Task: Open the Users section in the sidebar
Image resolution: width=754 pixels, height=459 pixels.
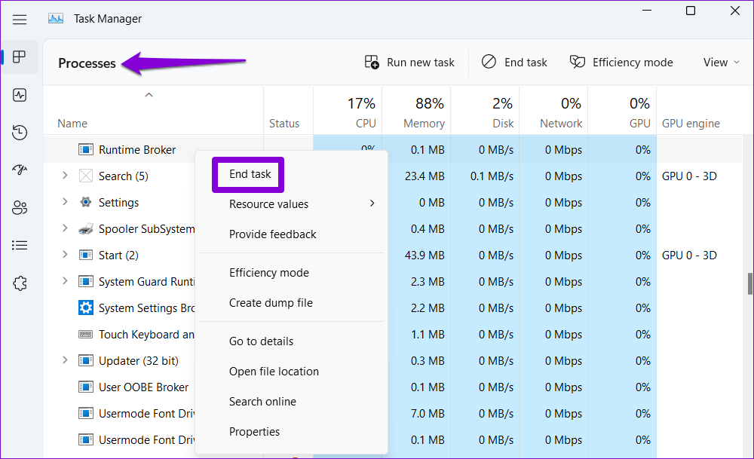Action: [x=20, y=207]
